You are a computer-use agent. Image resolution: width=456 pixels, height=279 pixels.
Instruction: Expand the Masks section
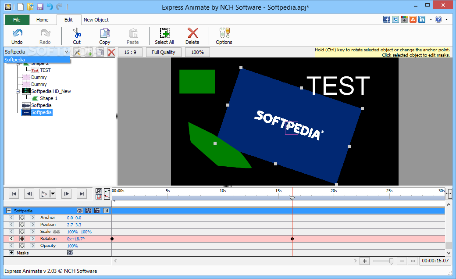(11, 253)
